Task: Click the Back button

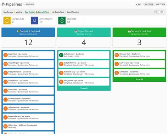Action: point(156,12)
